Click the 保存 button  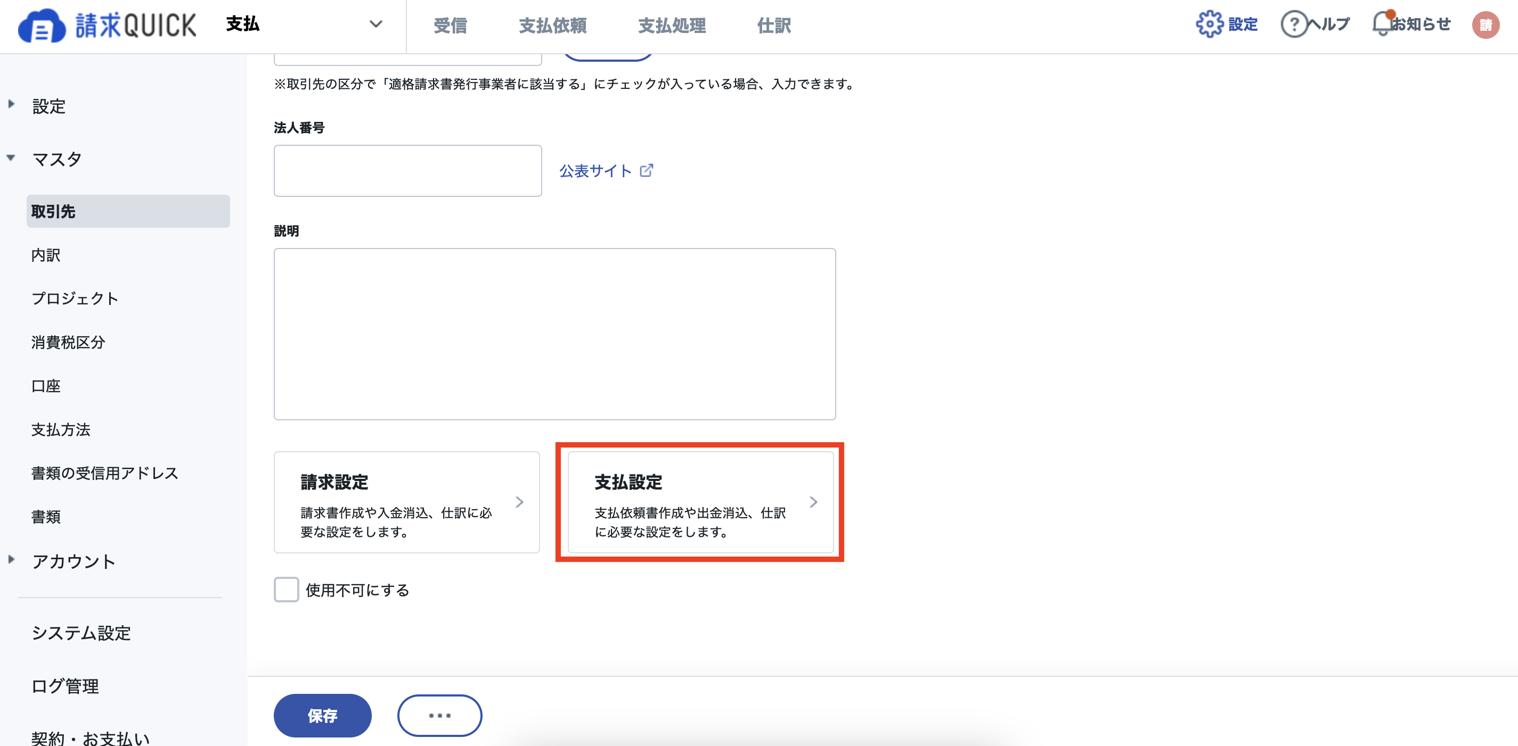click(x=322, y=715)
